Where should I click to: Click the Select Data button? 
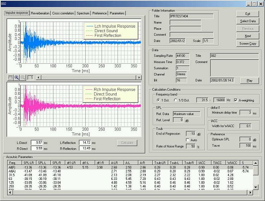point(248,21)
